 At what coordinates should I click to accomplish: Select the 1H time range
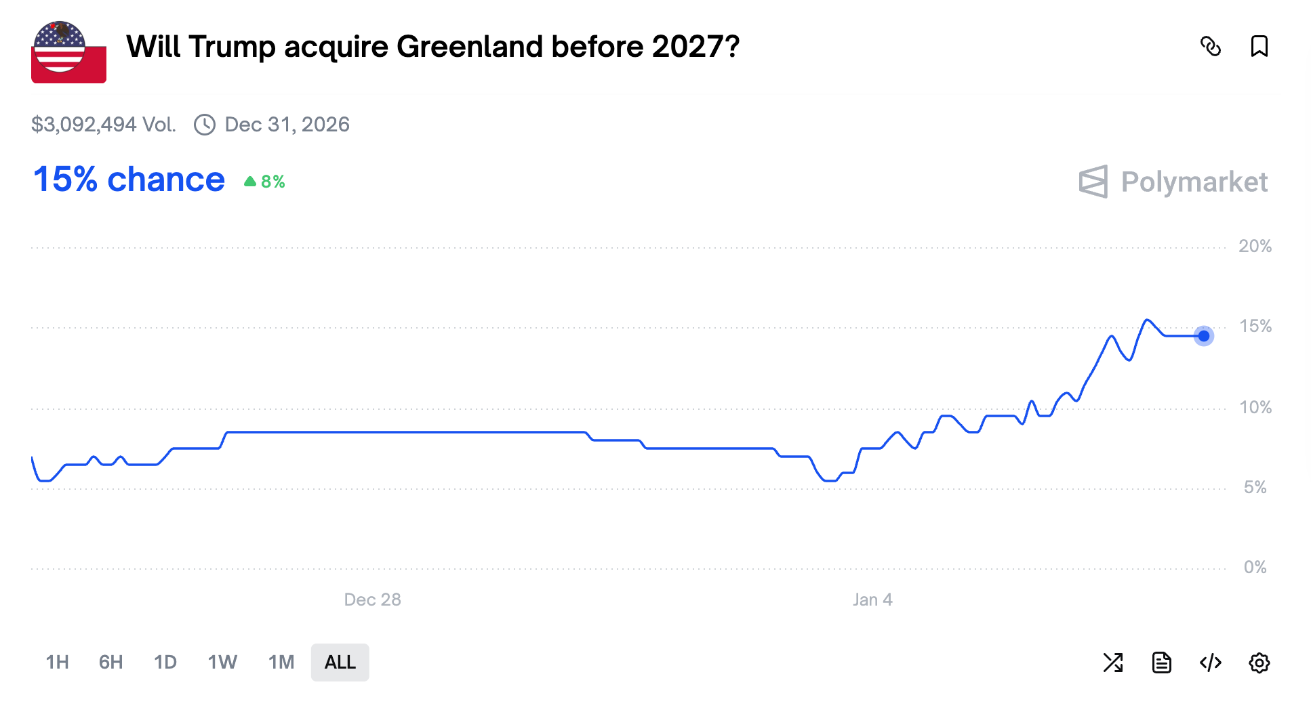58,662
